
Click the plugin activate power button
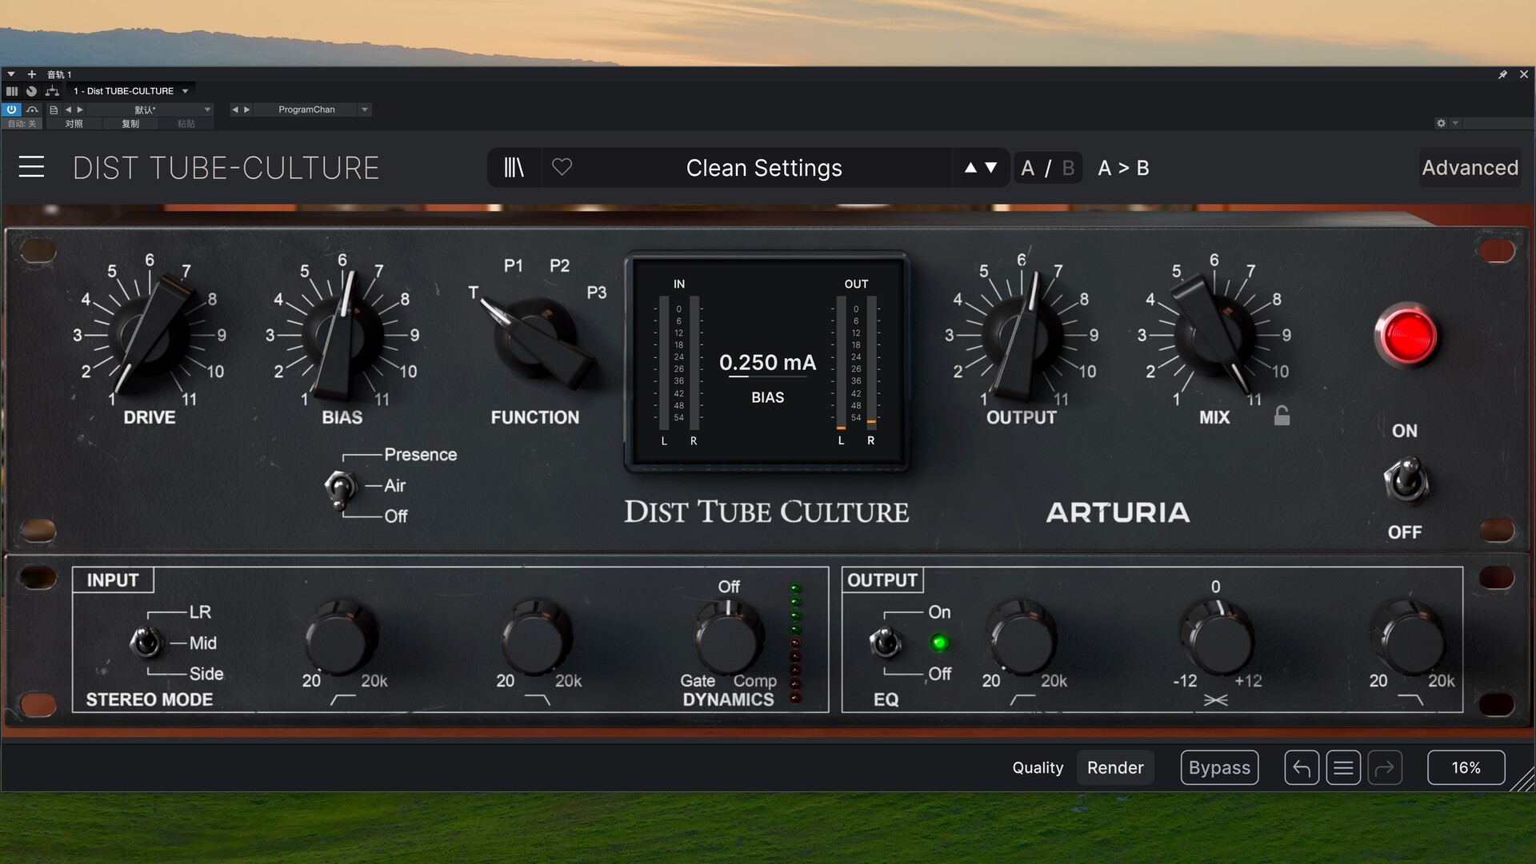pyautogui.click(x=12, y=109)
